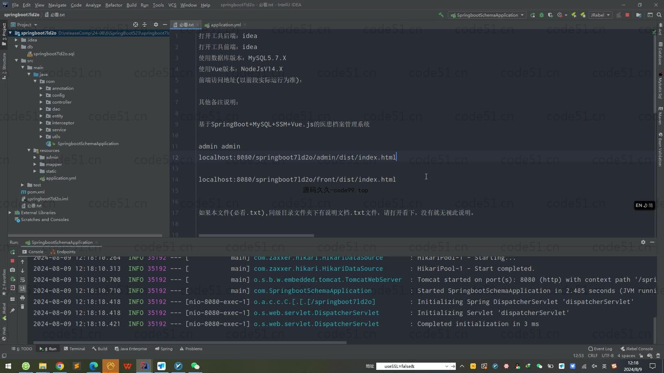Viewport: 664px width, 373px height.
Task: Toggle soft-wrap in console toolbar
Action: (22, 280)
